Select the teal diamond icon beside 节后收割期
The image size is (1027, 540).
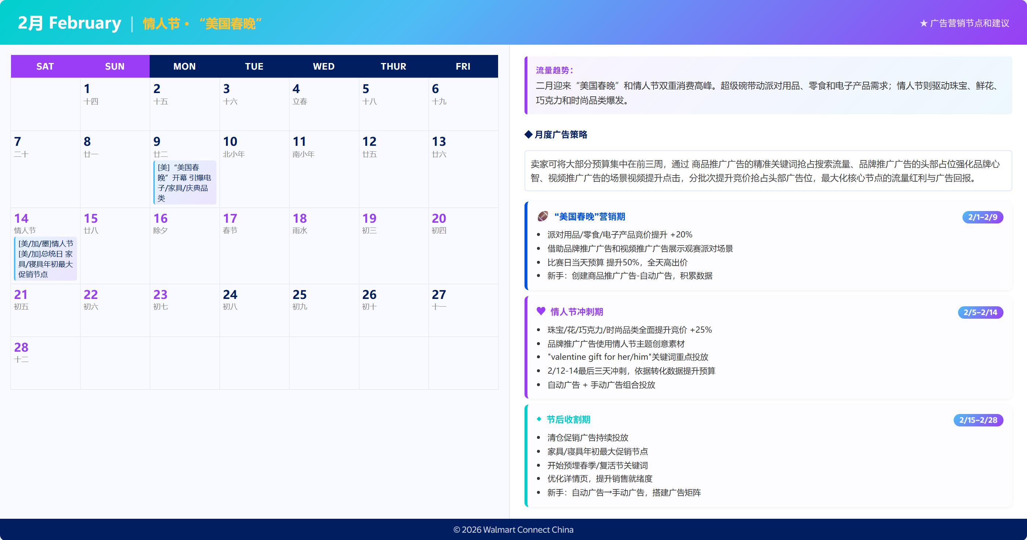click(x=540, y=419)
